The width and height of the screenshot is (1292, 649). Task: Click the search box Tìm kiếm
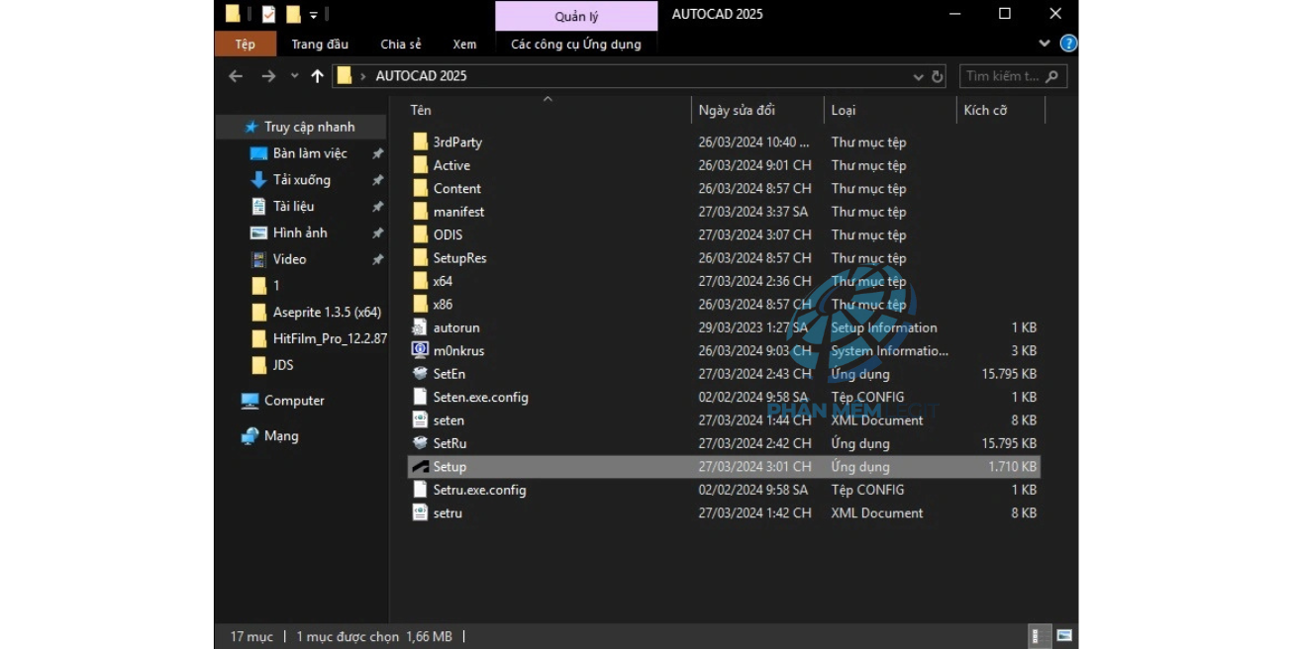[1011, 76]
